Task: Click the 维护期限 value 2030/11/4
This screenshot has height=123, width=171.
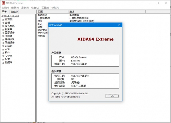Action: point(80,86)
